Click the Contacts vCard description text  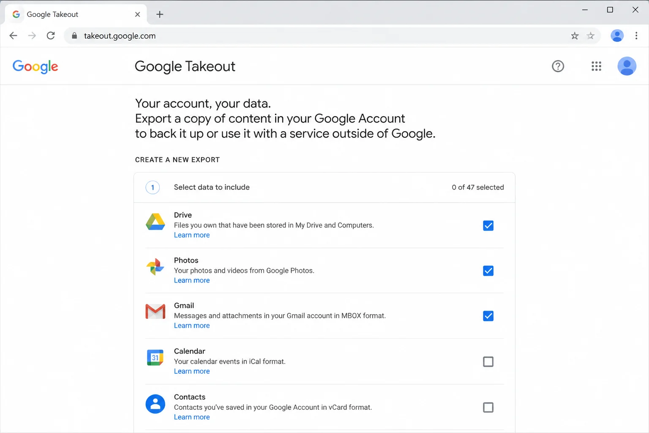(x=273, y=407)
